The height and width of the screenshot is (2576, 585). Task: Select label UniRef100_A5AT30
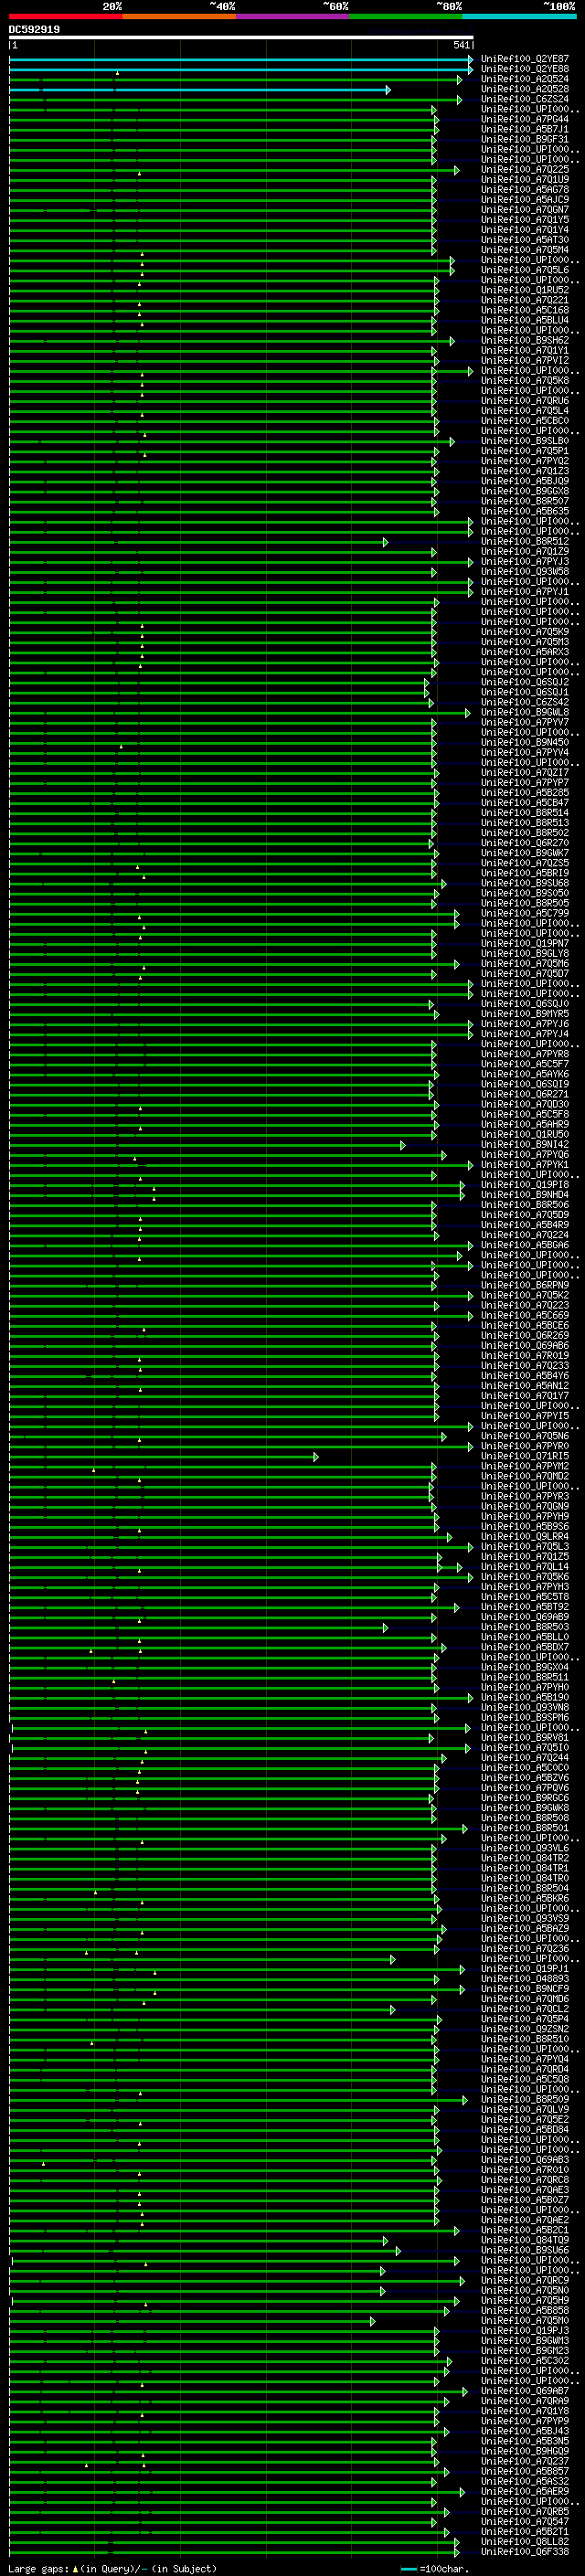coord(525,240)
